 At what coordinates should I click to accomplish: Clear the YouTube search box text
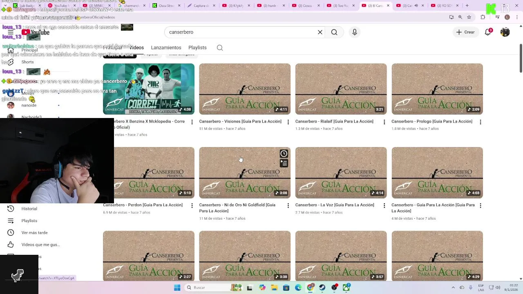pos(320,32)
